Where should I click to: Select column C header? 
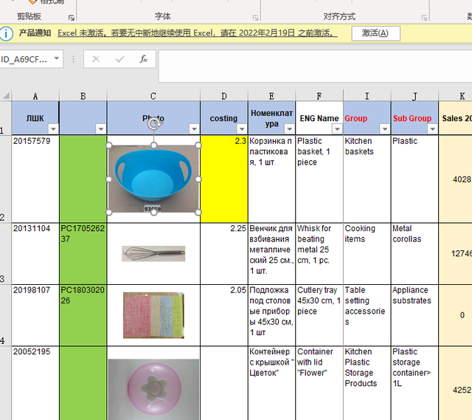click(153, 96)
